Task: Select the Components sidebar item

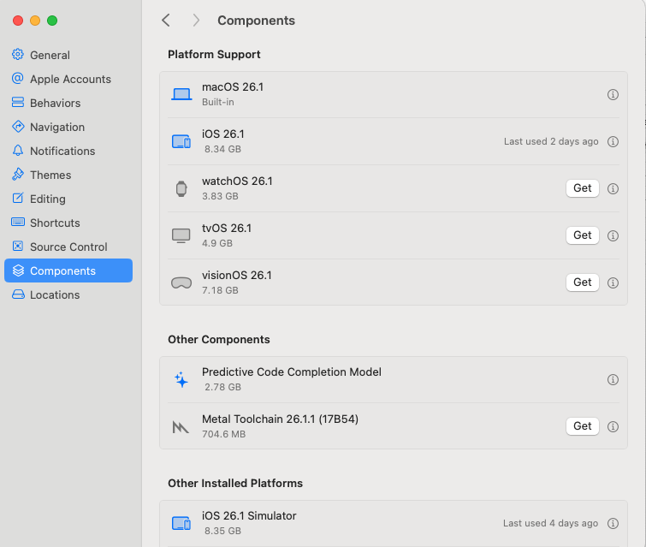Action: pyautogui.click(x=68, y=271)
